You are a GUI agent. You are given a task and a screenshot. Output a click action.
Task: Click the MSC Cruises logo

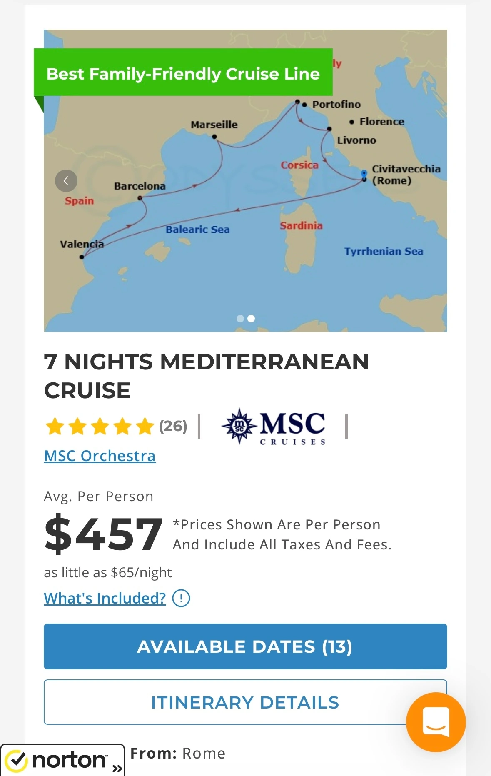pos(274,427)
